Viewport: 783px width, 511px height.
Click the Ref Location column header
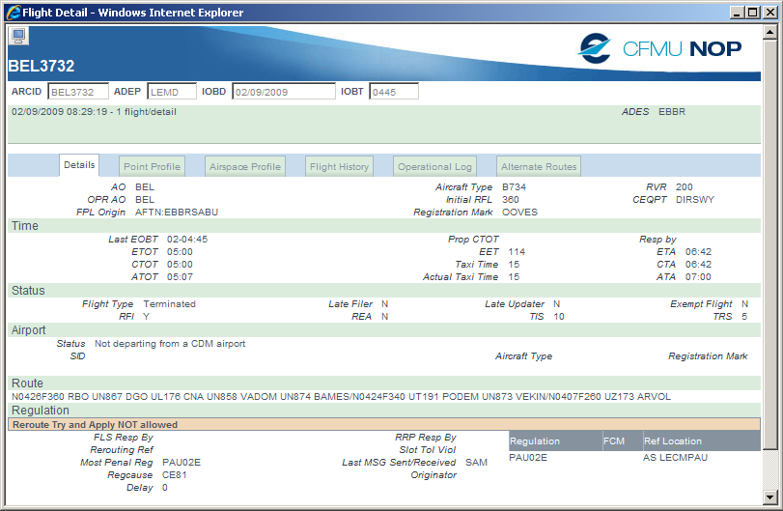pos(700,441)
